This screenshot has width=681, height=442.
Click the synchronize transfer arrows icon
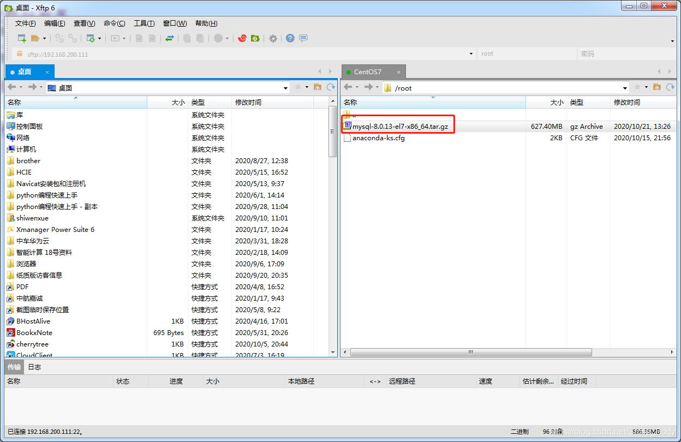click(170, 38)
